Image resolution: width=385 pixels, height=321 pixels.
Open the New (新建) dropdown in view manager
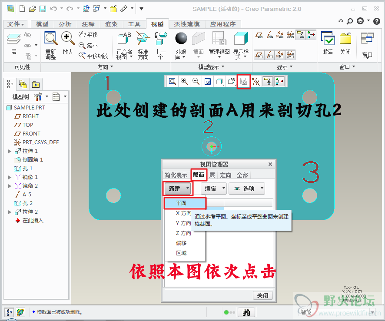click(x=178, y=189)
